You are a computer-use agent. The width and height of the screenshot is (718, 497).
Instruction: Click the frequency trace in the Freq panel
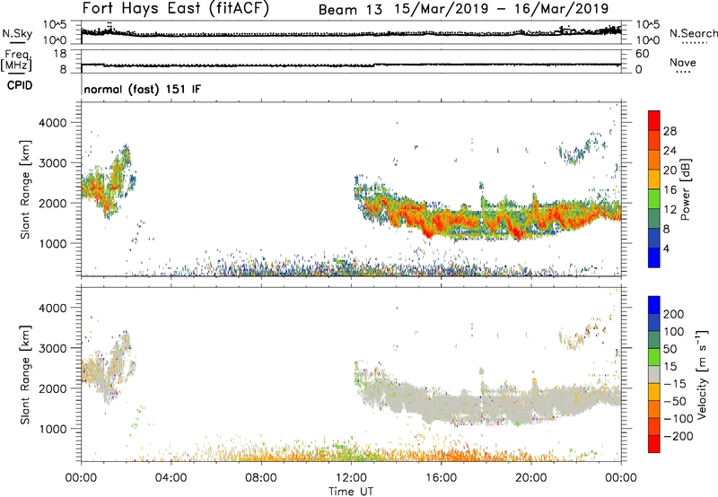point(351,65)
